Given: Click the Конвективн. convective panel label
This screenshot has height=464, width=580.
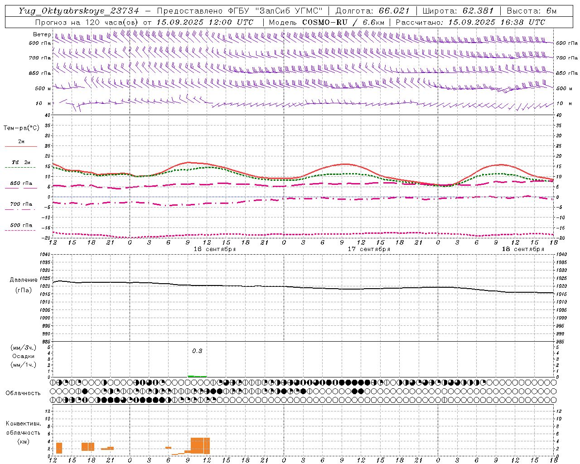Looking at the screenshot, I should pos(23,424).
